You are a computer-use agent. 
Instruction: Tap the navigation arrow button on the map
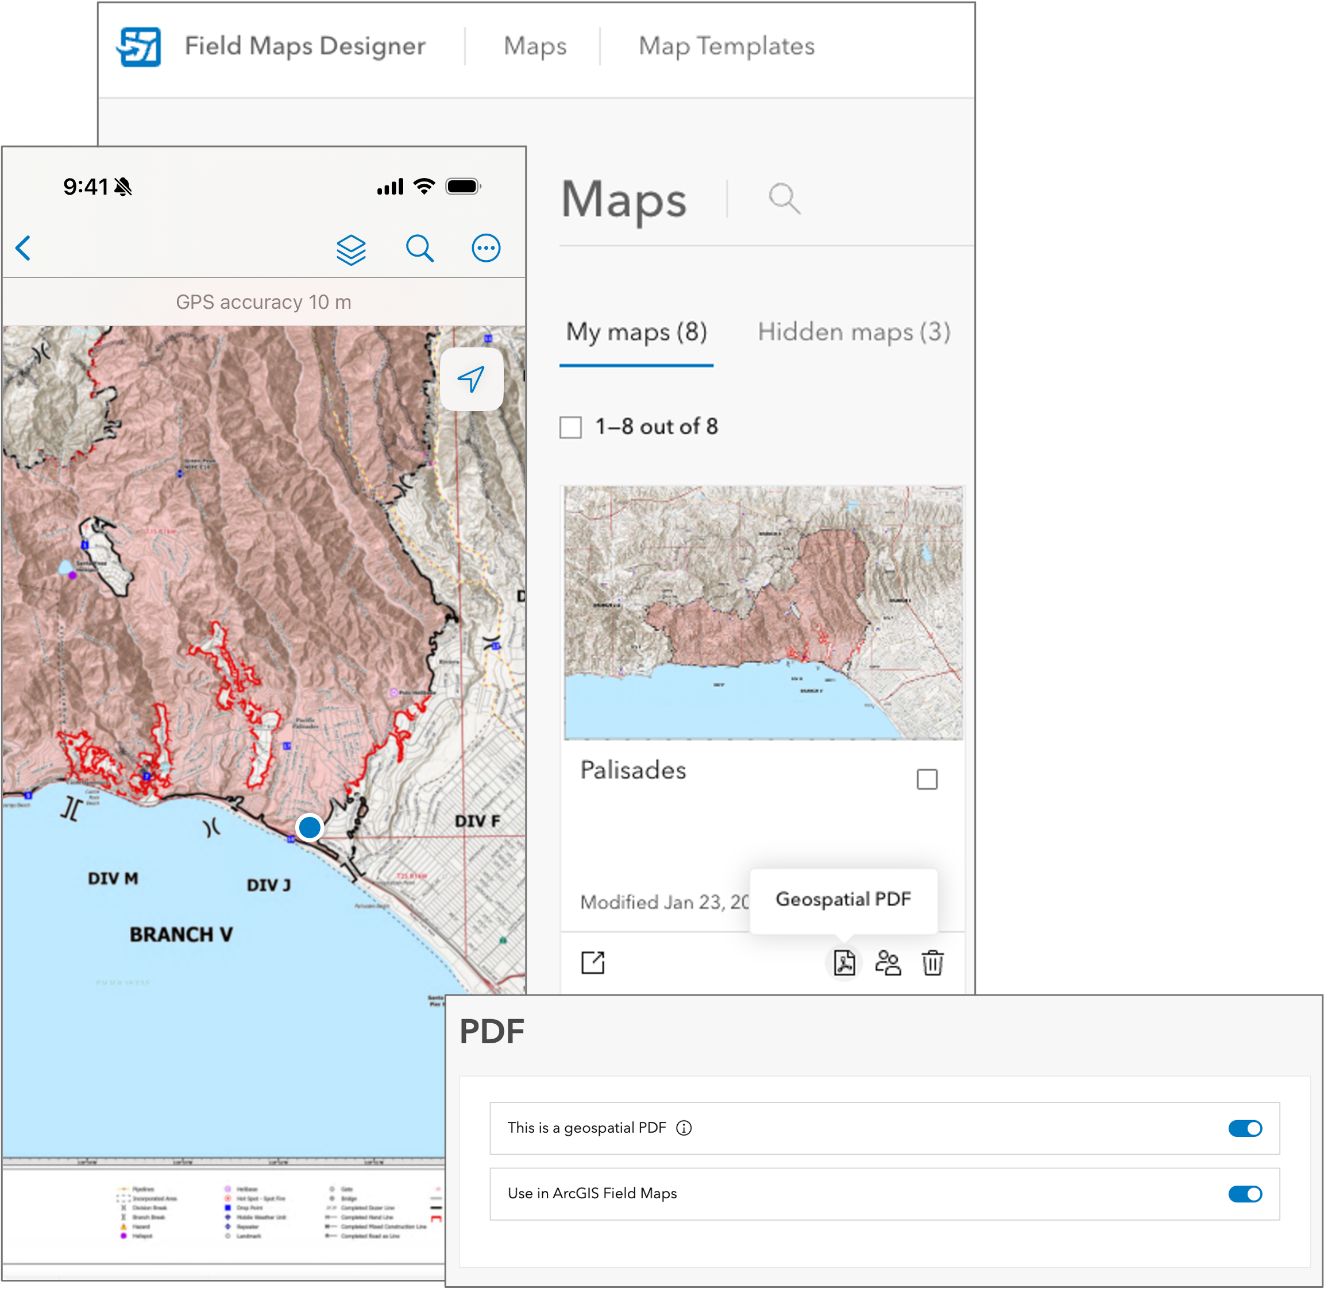coord(473,379)
